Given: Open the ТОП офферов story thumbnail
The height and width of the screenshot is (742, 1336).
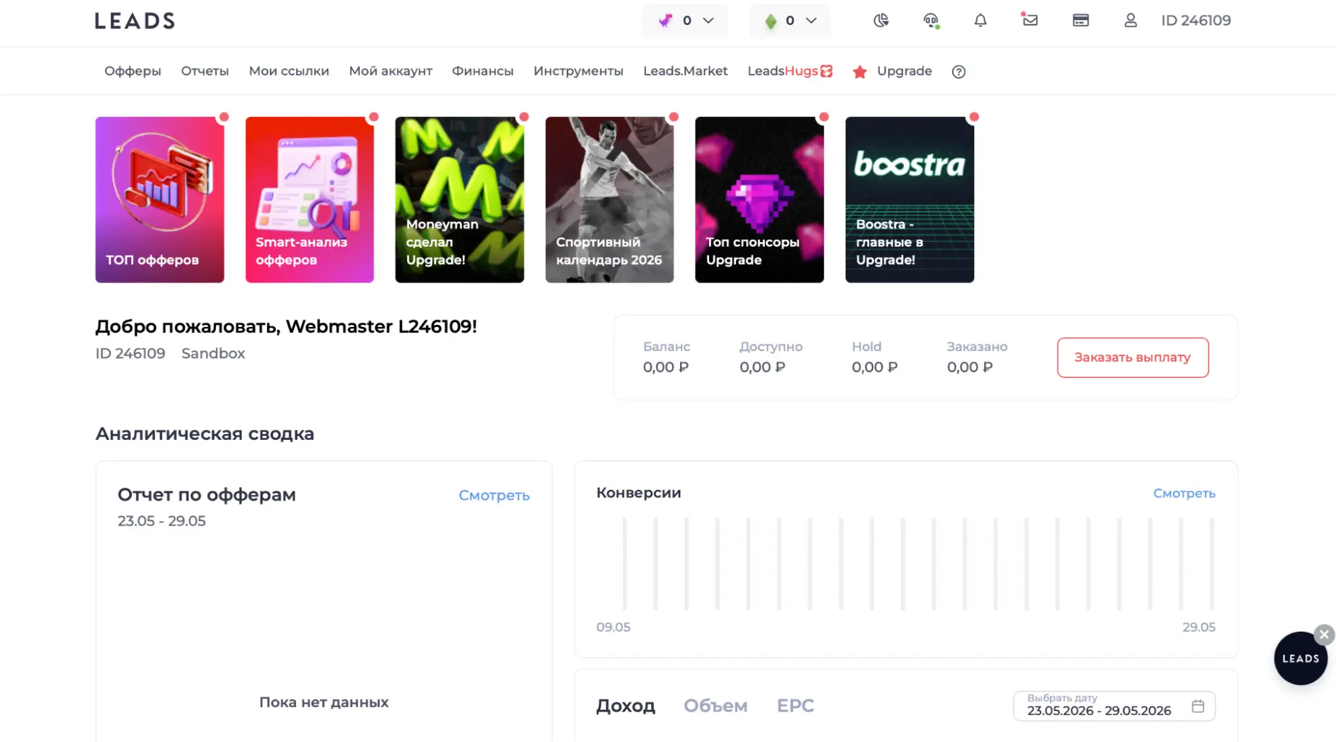Looking at the screenshot, I should (x=159, y=200).
